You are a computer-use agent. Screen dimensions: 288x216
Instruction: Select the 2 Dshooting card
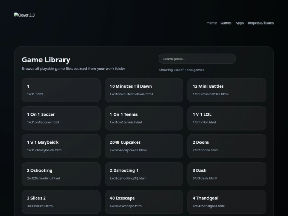(61, 174)
